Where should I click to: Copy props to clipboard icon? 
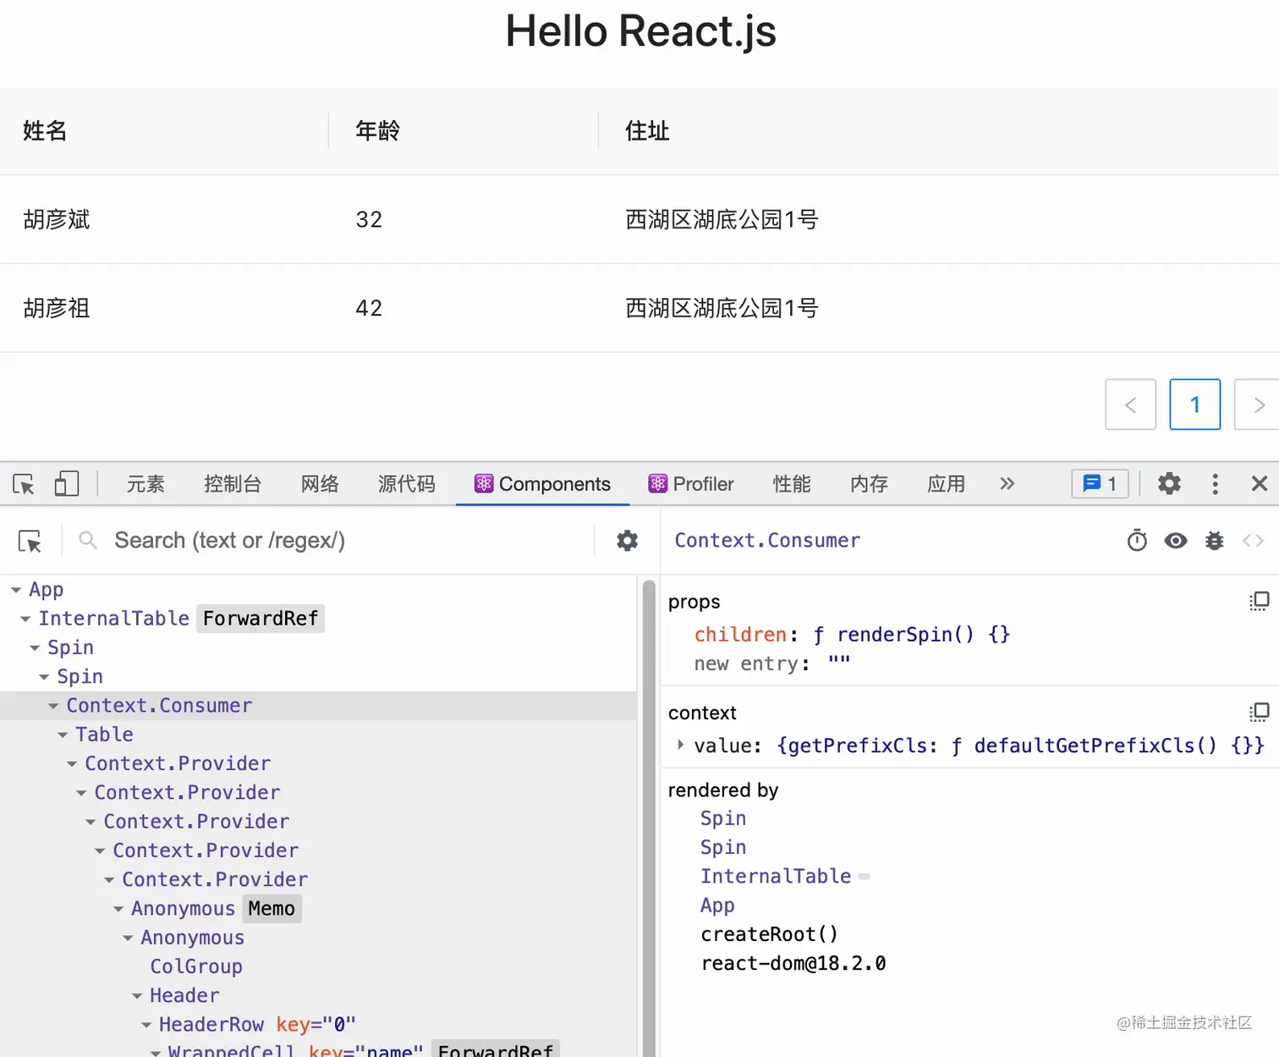tap(1259, 602)
